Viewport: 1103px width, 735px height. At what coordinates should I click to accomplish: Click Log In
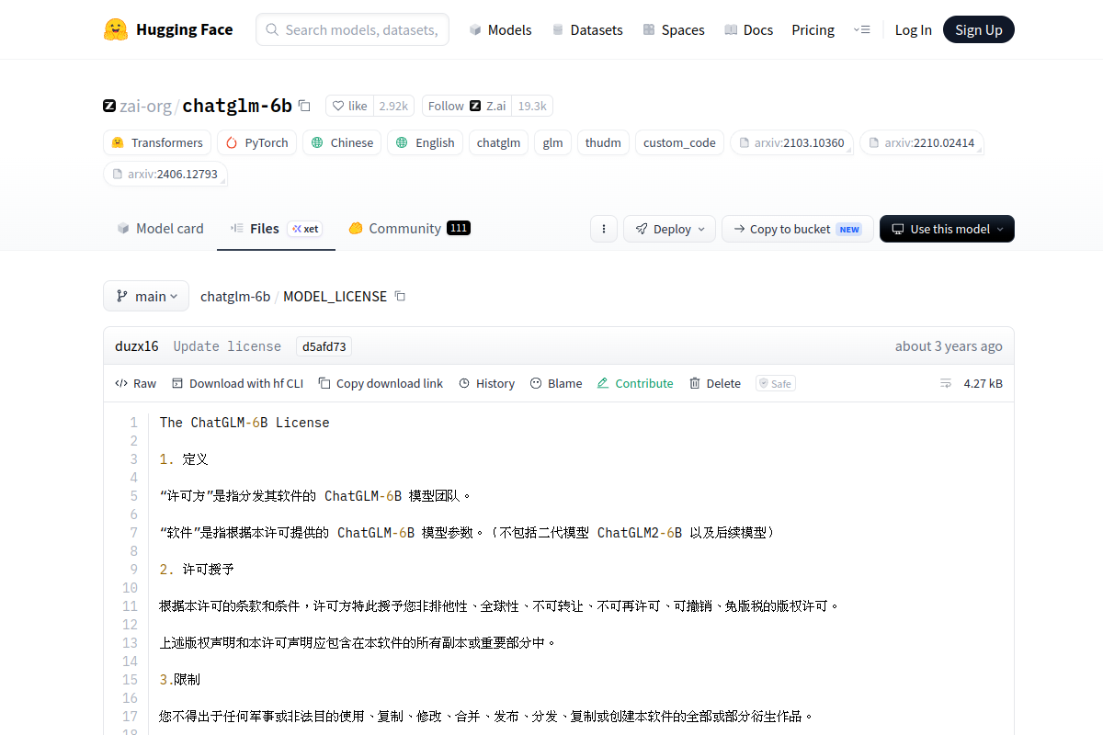pos(913,29)
